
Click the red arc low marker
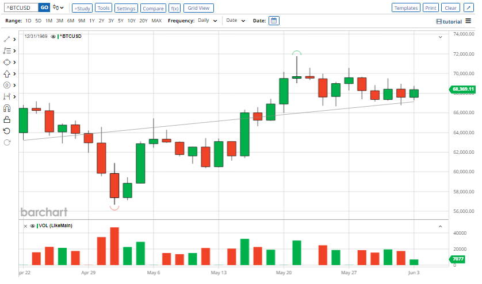point(114,208)
